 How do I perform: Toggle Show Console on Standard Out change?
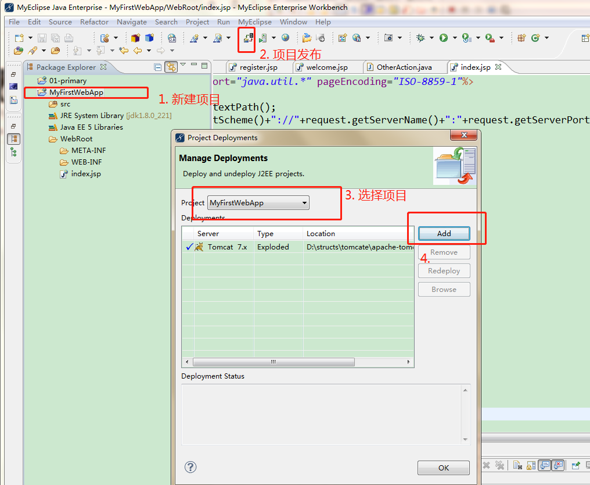545,466
